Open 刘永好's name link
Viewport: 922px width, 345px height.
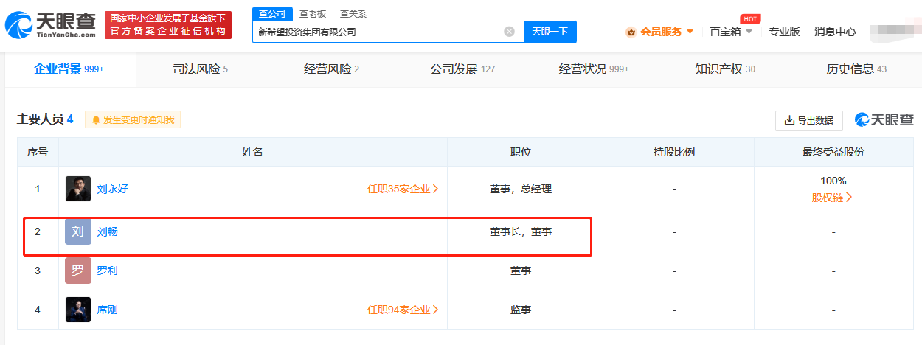(112, 189)
